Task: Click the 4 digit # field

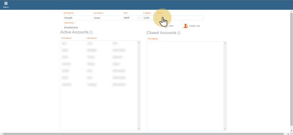Action: [x=149, y=18]
